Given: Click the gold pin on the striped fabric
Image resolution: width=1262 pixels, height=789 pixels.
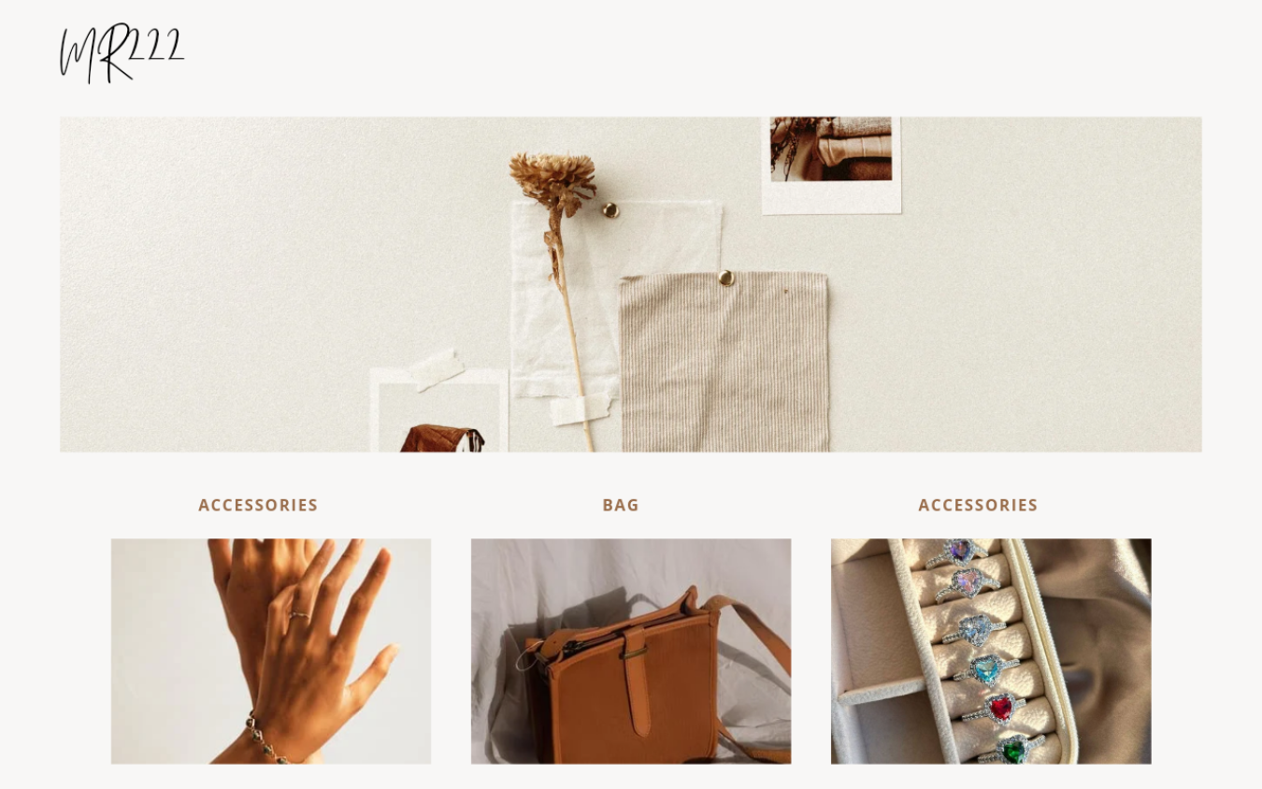Looking at the screenshot, I should (x=725, y=278).
